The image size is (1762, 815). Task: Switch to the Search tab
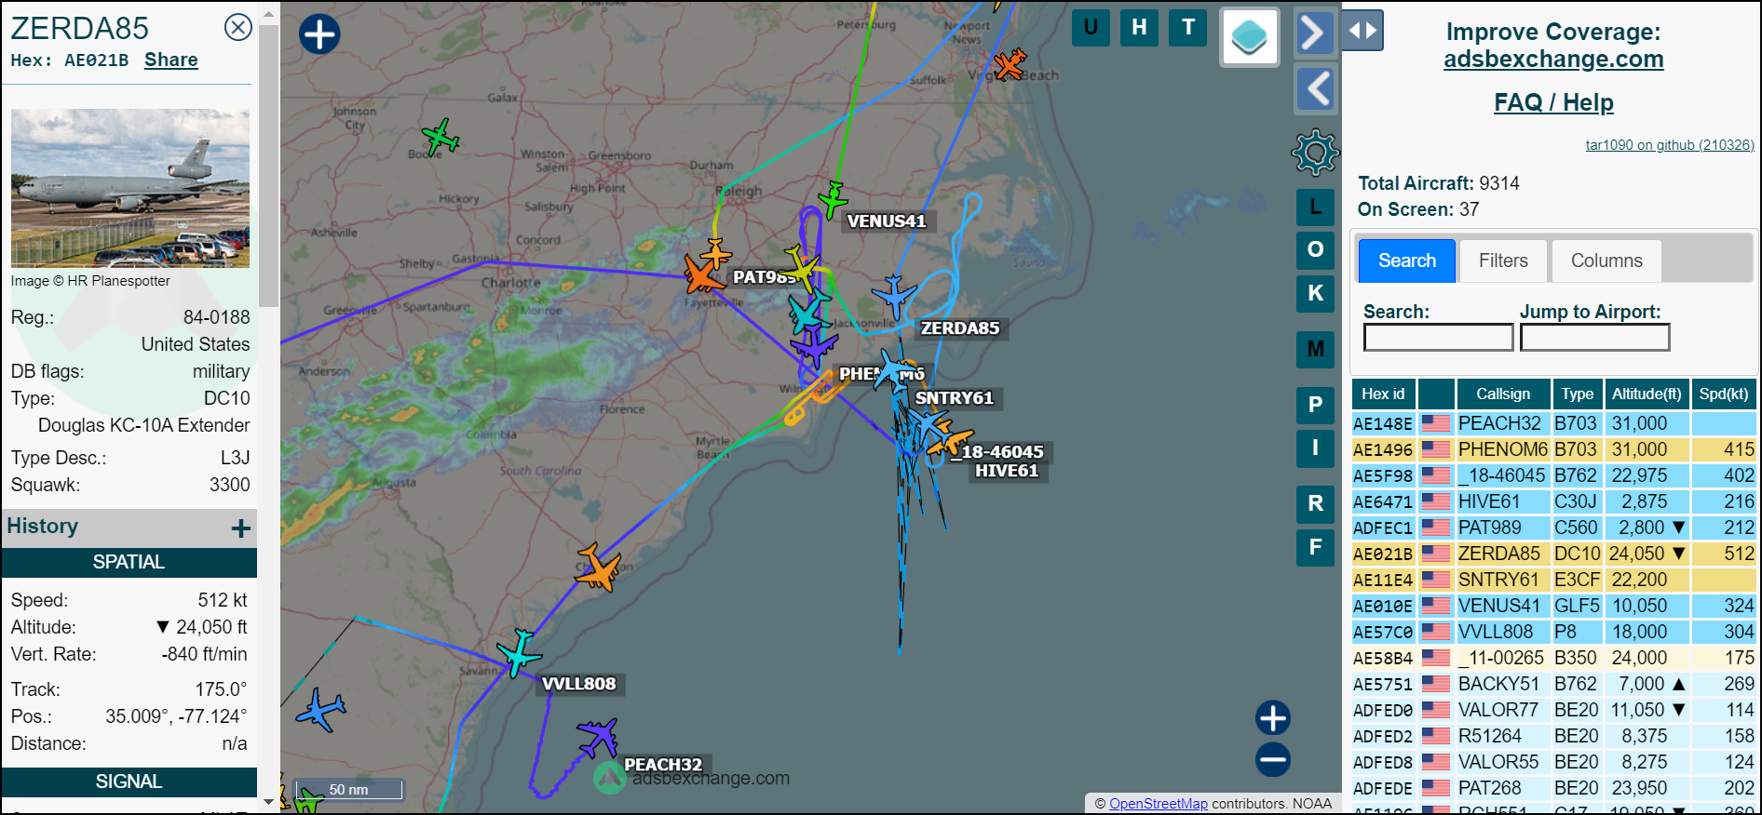[1407, 261]
